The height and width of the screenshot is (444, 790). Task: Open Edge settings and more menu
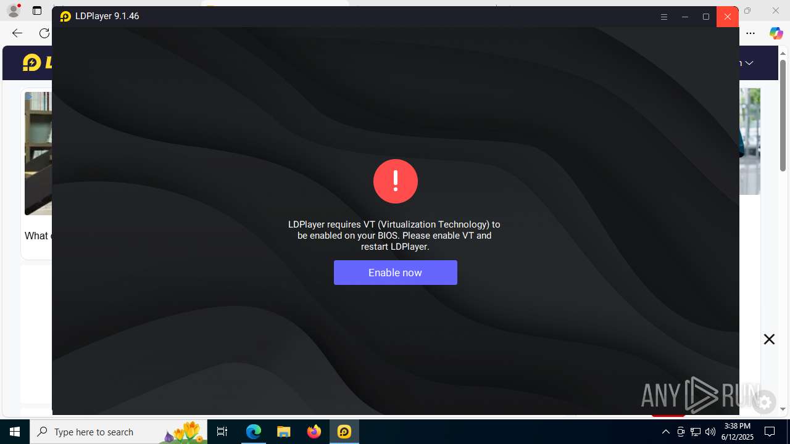point(750,33)
